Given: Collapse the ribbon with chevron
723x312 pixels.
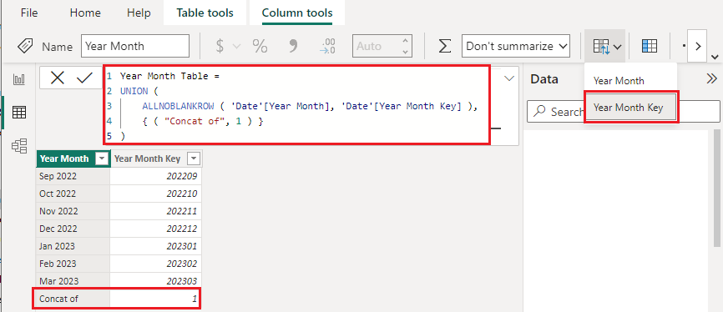Looking at the screenshot, I should (x=715, y=58).
